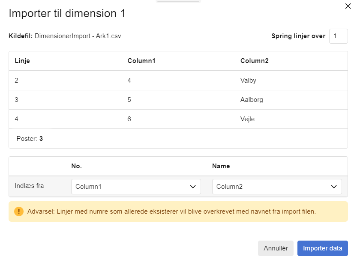Open the No. column source dropdown

click(x=136, y=187)
